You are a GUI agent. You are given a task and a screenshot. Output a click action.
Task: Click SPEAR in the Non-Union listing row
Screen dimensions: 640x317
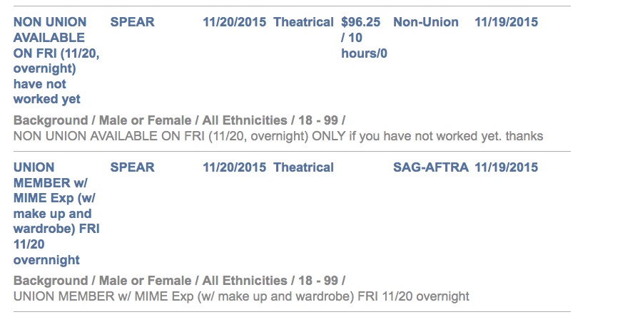point(132,22)
